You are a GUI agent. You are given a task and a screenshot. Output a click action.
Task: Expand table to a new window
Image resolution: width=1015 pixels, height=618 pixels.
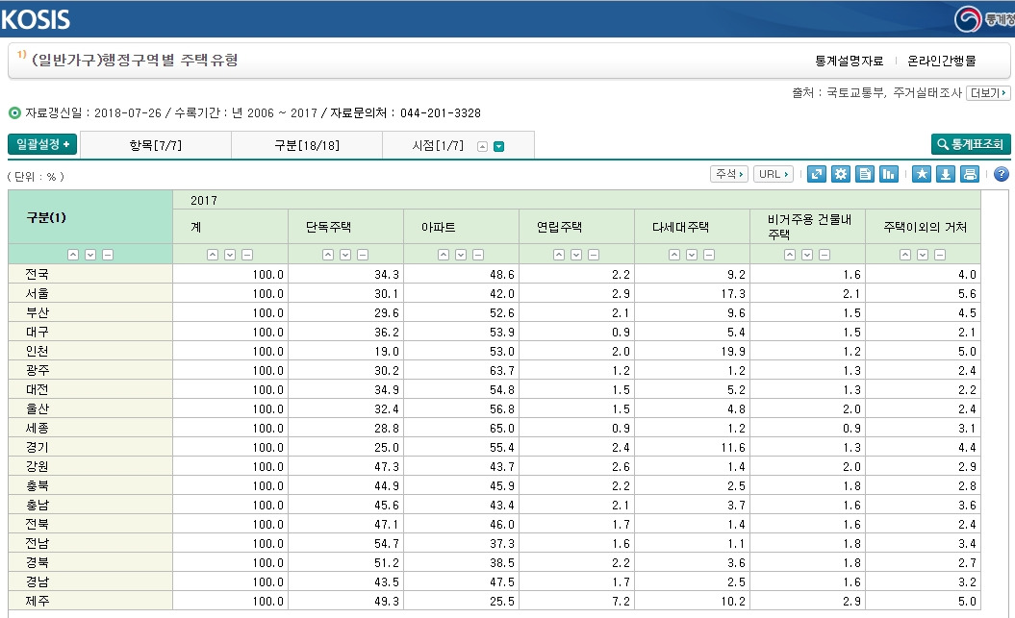click(817, 174)
